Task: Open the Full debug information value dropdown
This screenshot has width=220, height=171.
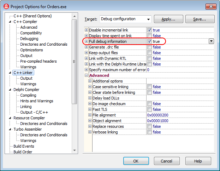Action: [211, 41]
